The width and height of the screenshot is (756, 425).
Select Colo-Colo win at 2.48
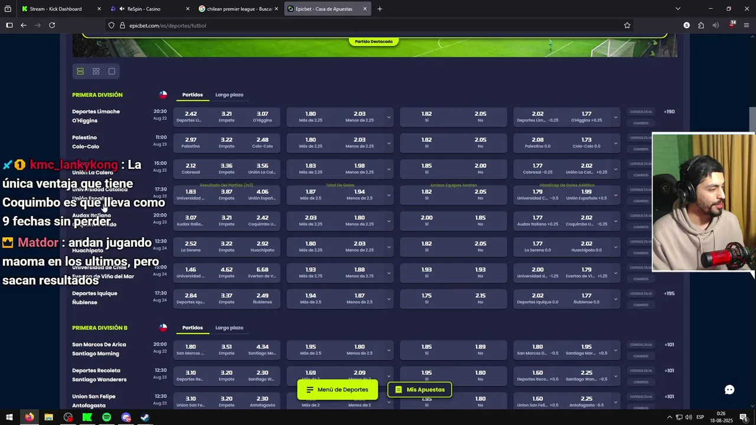[x=262, y=143]
